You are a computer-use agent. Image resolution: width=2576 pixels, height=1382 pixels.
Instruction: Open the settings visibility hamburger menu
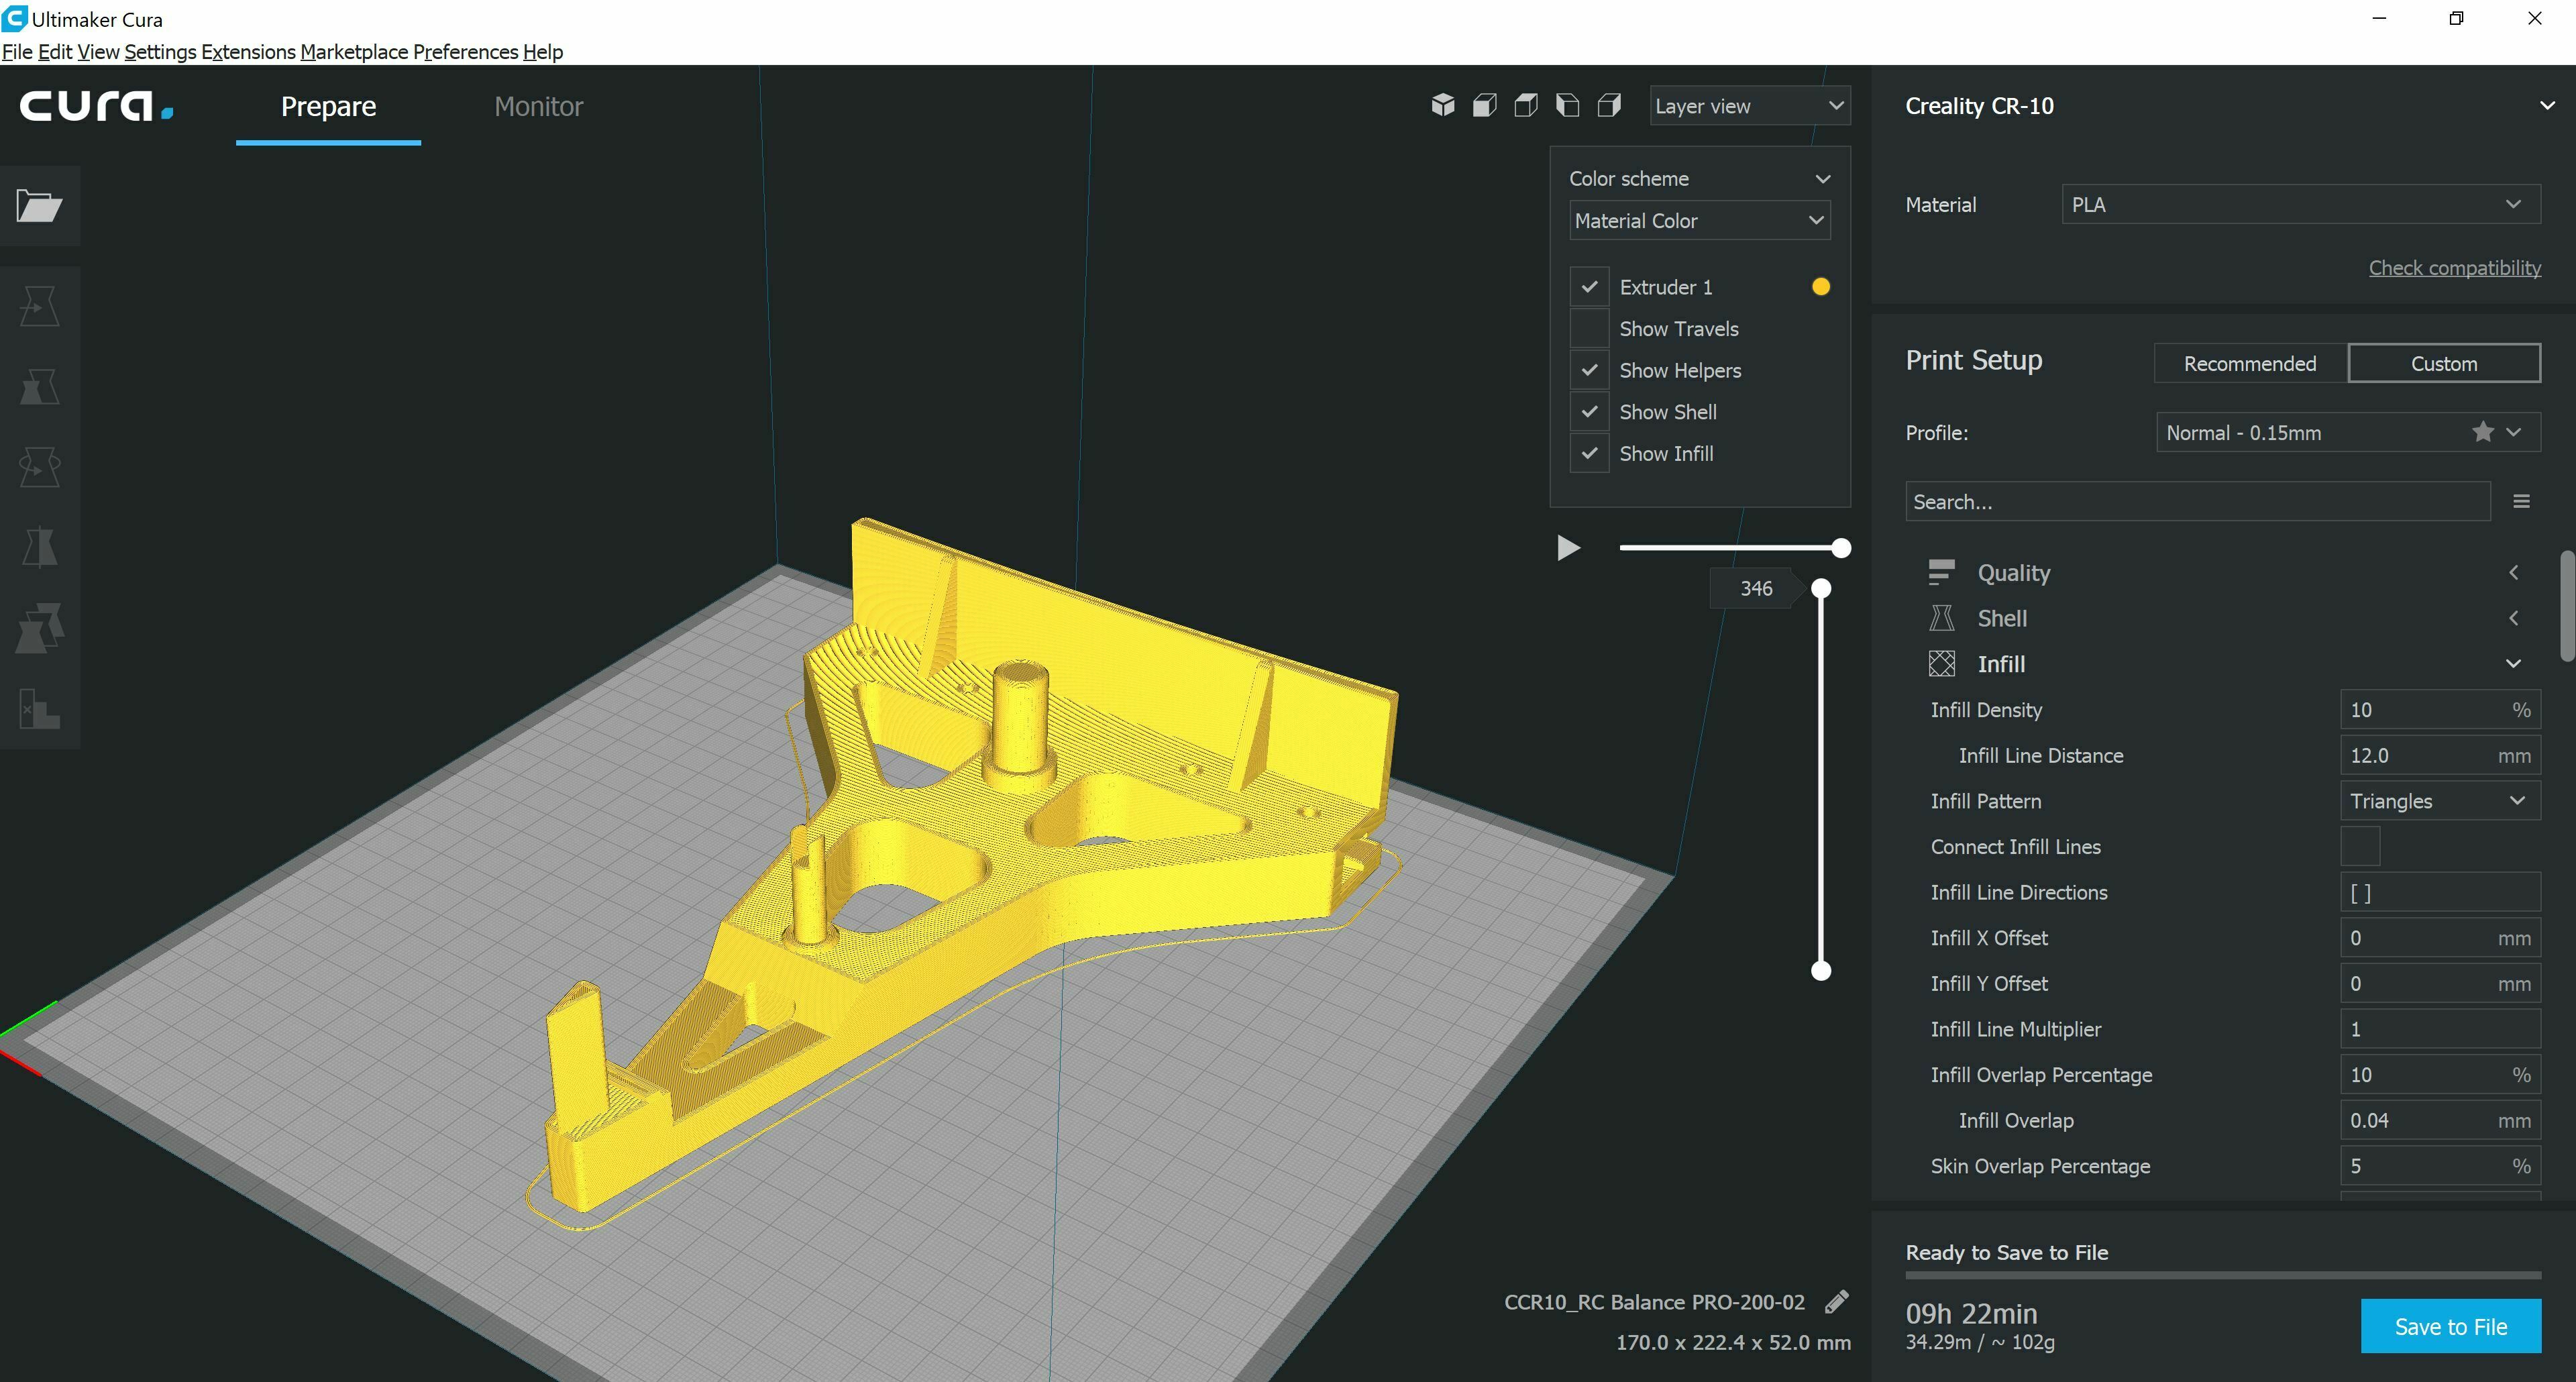2521,501
